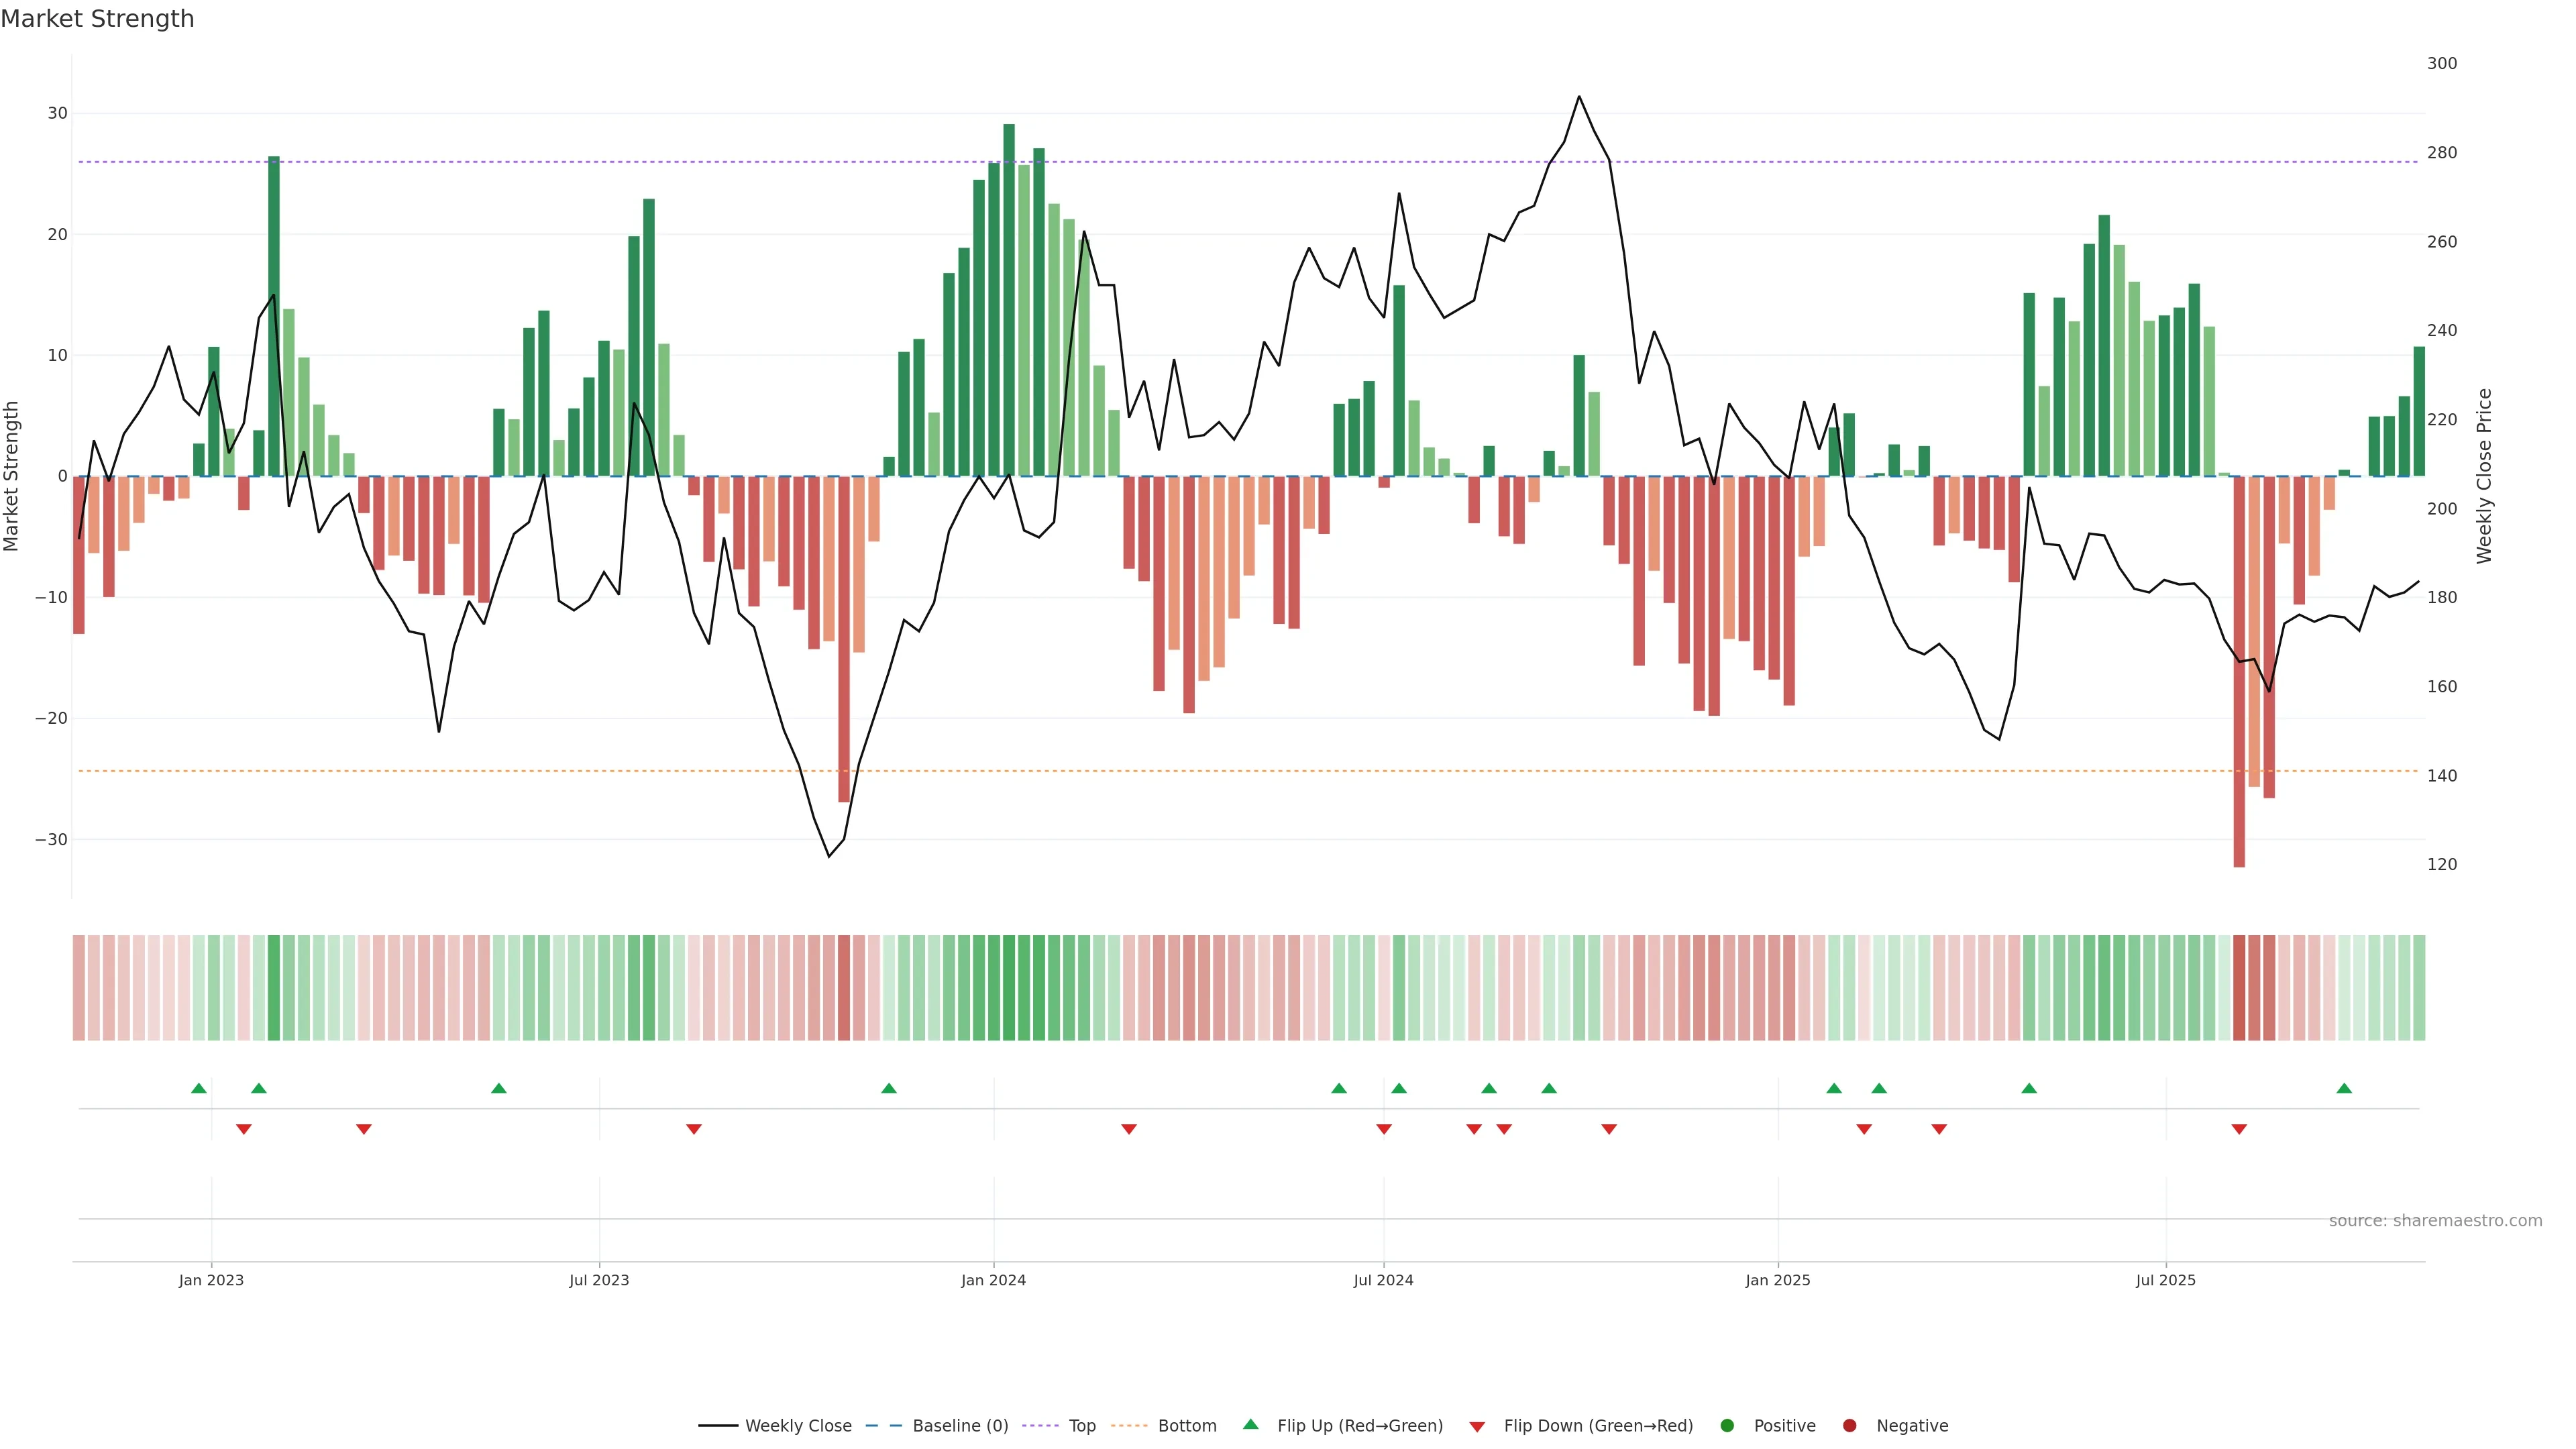Viewport: 2576px width, 1449px height.
Task: Click Flip Up green triangle legend icon
Action: tap(1250, 1424)
